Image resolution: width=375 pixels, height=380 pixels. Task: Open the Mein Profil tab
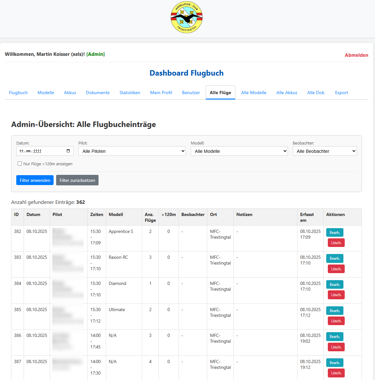click(161, 93)
